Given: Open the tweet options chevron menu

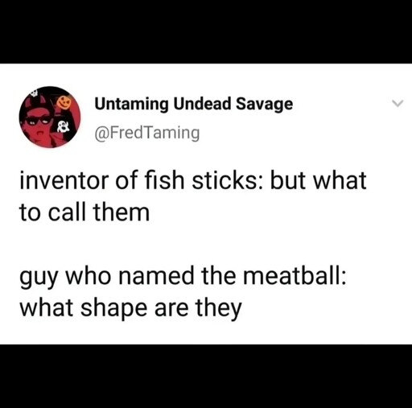Looking at the screenshot, I should [398, 103].
